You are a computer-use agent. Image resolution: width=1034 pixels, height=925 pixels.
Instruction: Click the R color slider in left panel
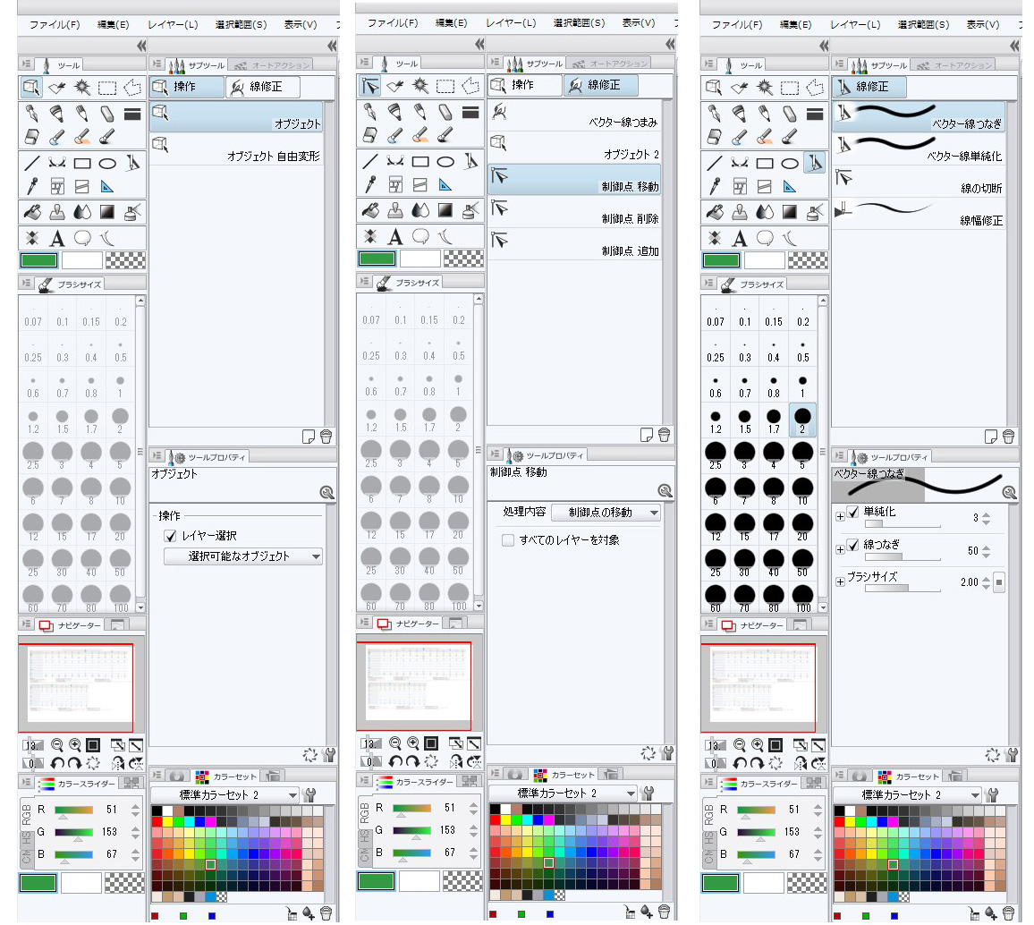(x=74, y=810)
